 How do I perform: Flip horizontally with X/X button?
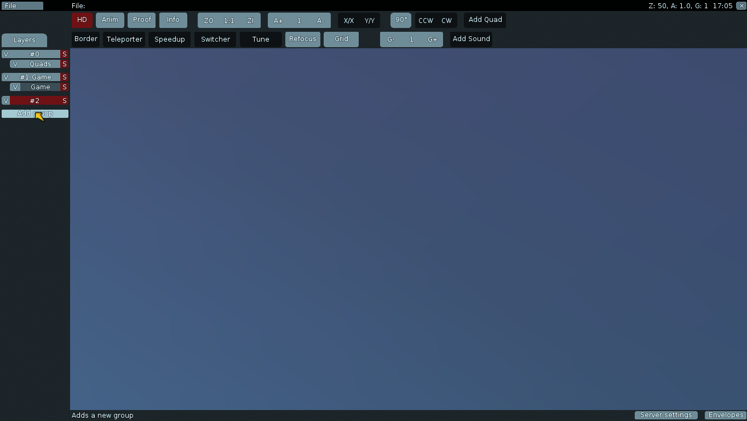click(x=348, y=21)
